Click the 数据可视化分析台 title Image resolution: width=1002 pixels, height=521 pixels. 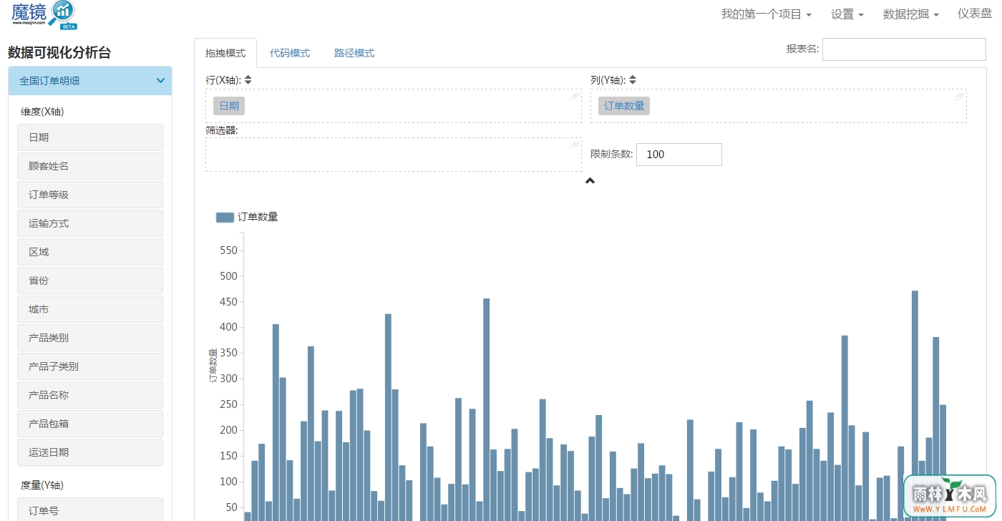tap(59, 52)
